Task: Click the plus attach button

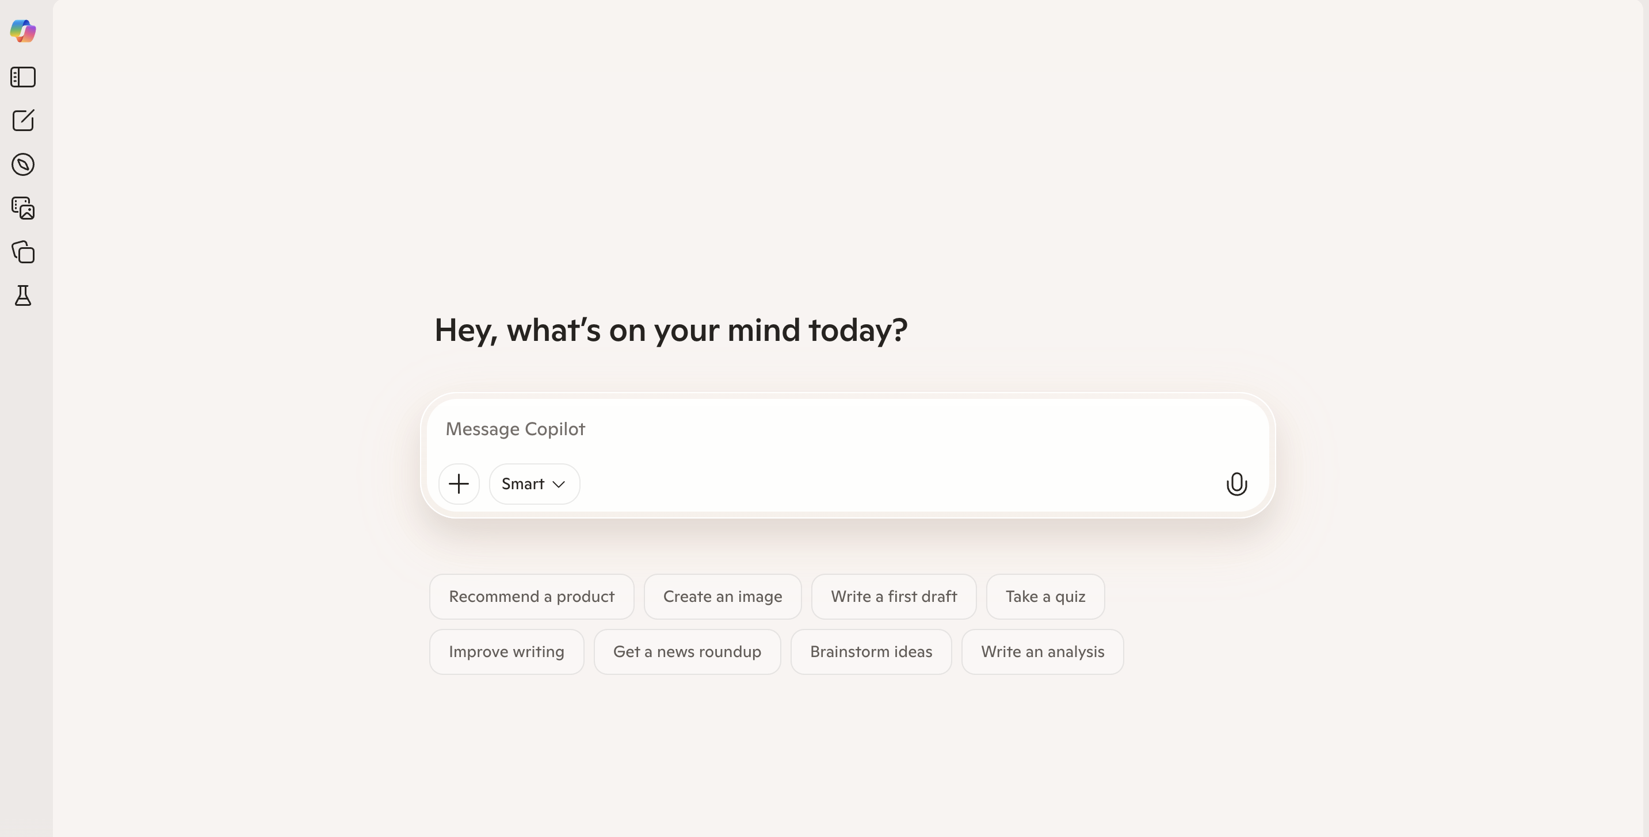Action: [459, 484]
